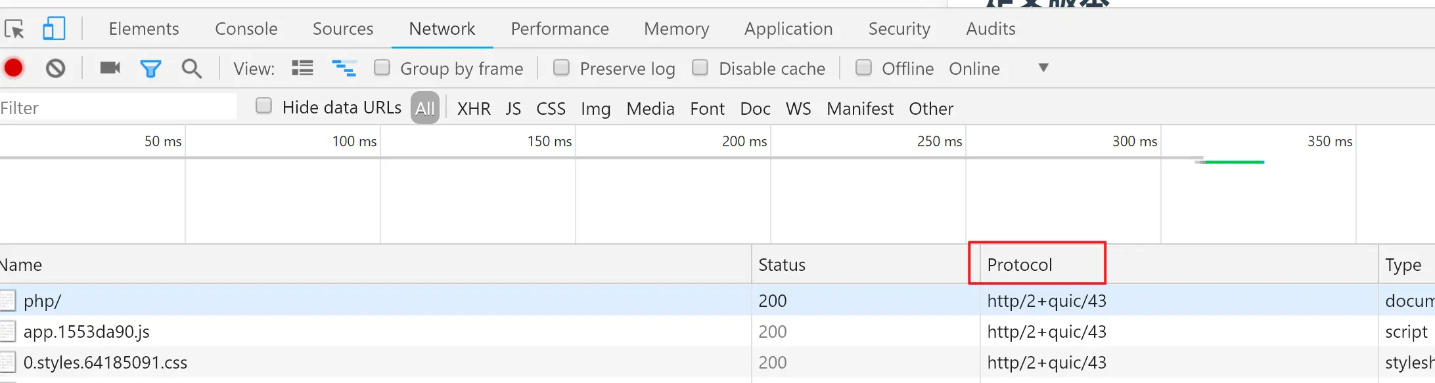Toggle the blue filter funnel icon
Screen dimensions: 1435x383
[150, 68]
